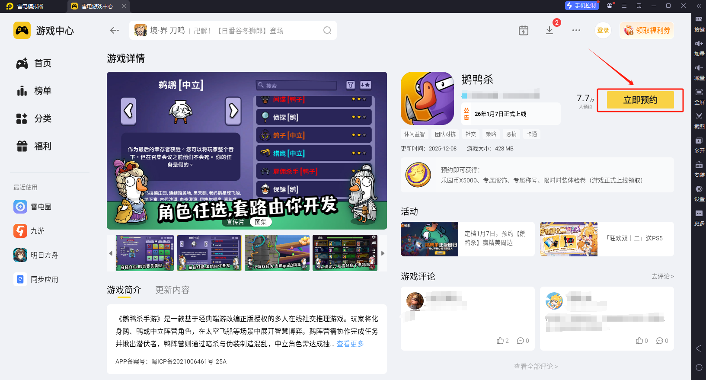Click the 登录 login button
The height and width of the screenshot is (380, 706).
click(603, 30)
